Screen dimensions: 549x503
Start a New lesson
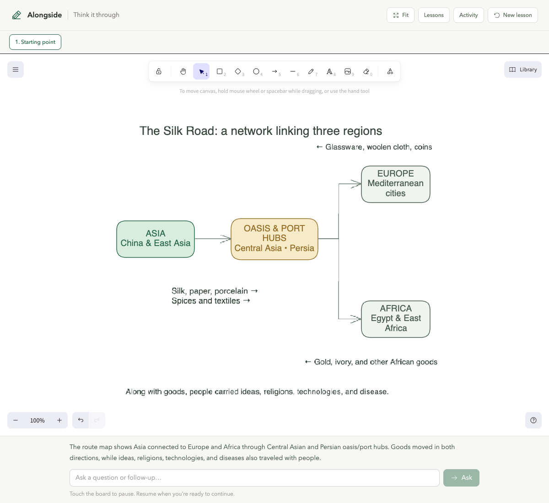(513, 15)
